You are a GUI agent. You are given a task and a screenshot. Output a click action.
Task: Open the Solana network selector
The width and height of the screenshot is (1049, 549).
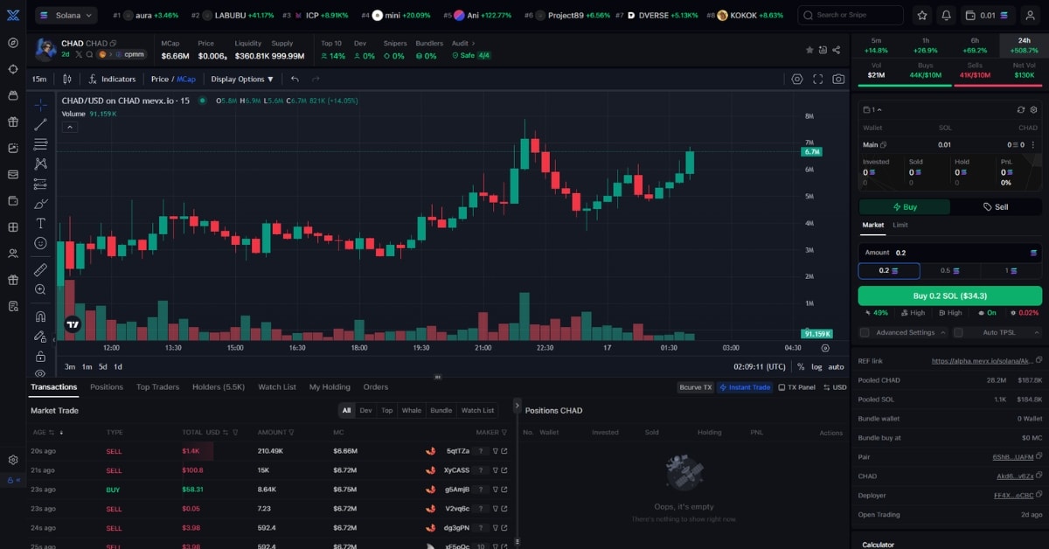66,15
